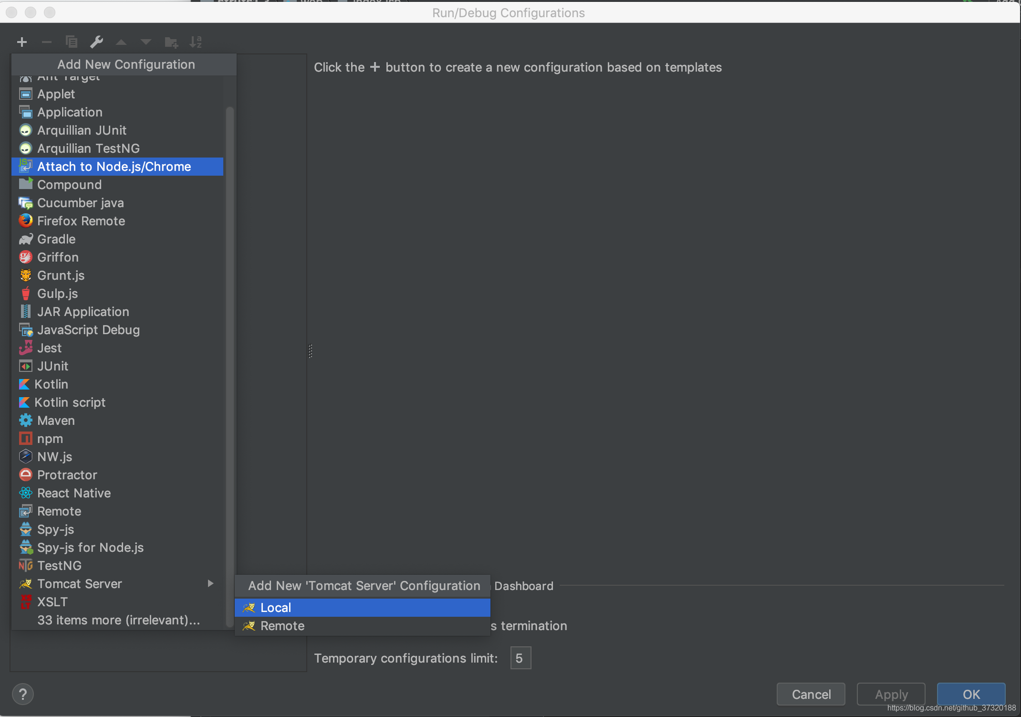Click the JAR Application icon
Viewport: 1021px width, 717px height.
tap(26, 312)
